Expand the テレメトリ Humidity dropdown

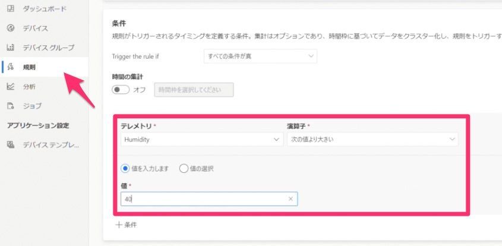[201, 139]
